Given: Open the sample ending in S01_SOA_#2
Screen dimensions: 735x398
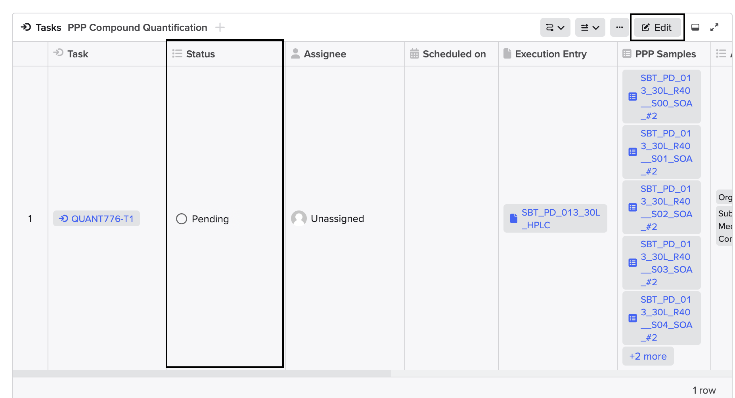Looking at the screenshot, I should tap(661, 152).
